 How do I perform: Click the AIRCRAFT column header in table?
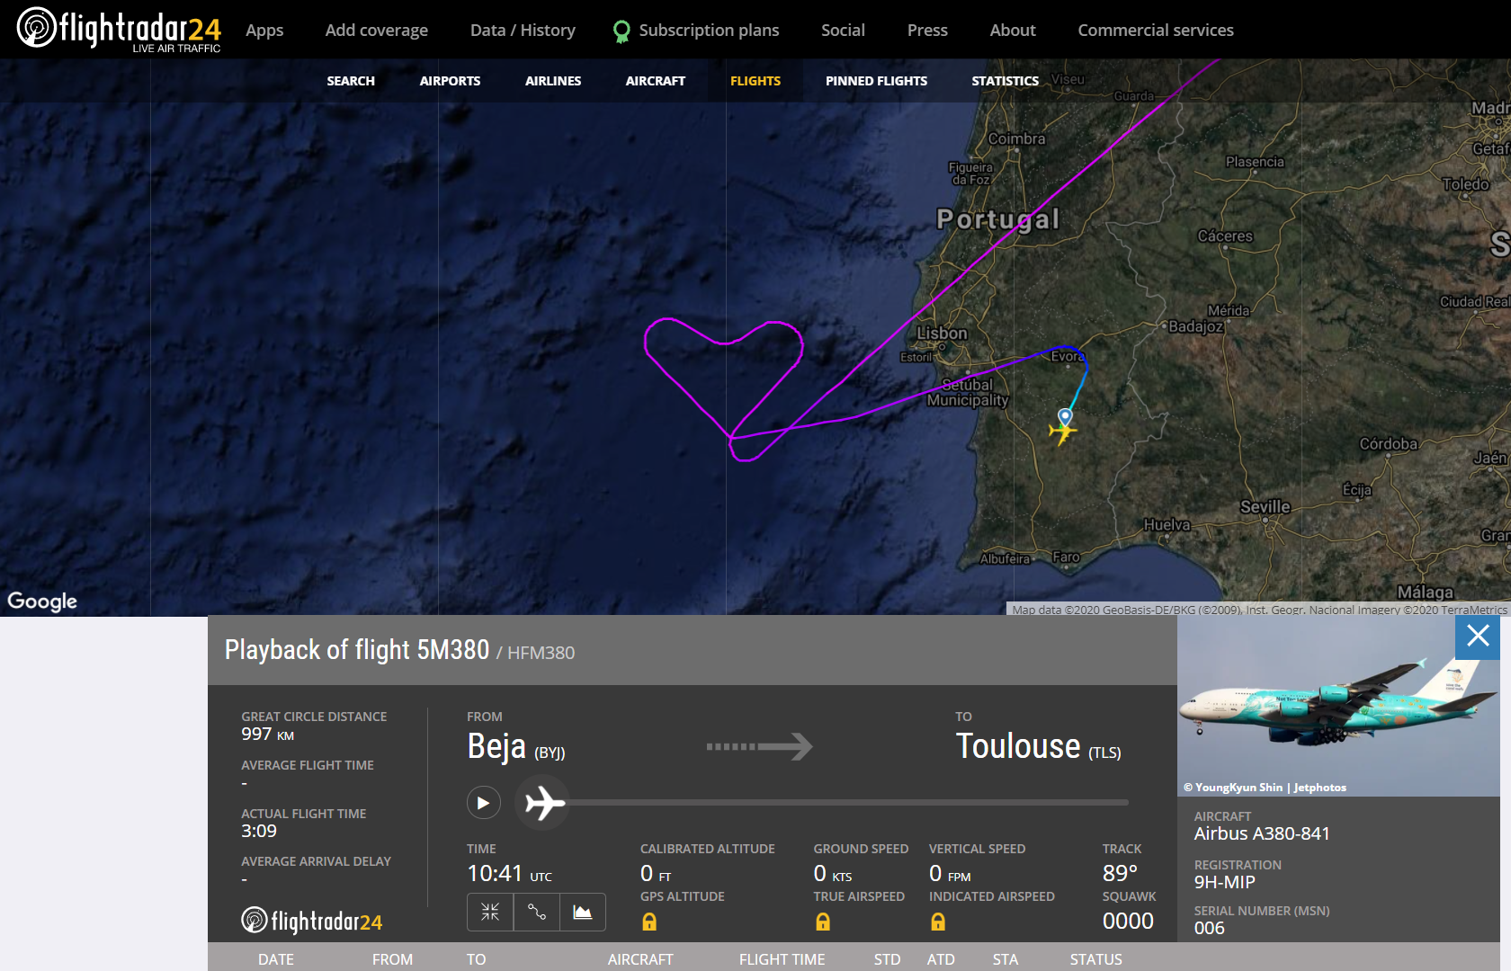(x=640, y=959)
